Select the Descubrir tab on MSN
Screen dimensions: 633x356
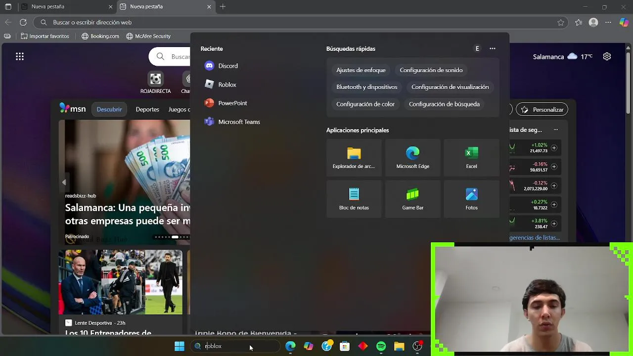click(109, 109)
